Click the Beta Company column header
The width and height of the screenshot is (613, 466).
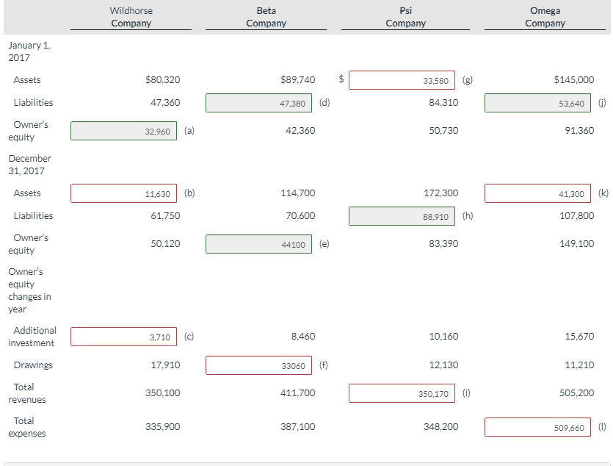point(266,17)
